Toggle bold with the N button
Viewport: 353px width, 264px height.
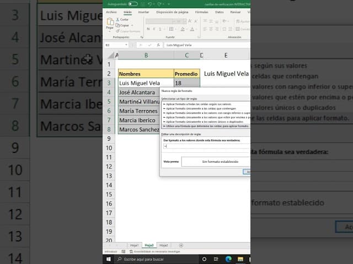[148, 29]
